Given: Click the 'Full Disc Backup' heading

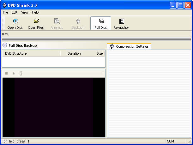Looking at the screenshot, I should 23,45.
